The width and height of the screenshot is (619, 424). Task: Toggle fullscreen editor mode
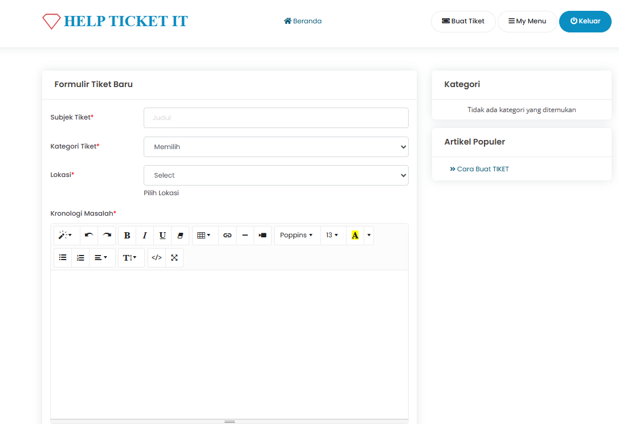(x=174, y=258)
